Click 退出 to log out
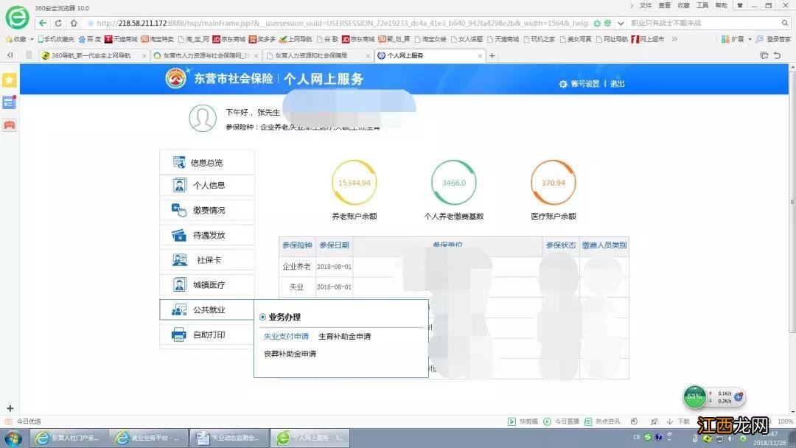The width and height of the screenshot is (796, 448). [x=618, y=84]
